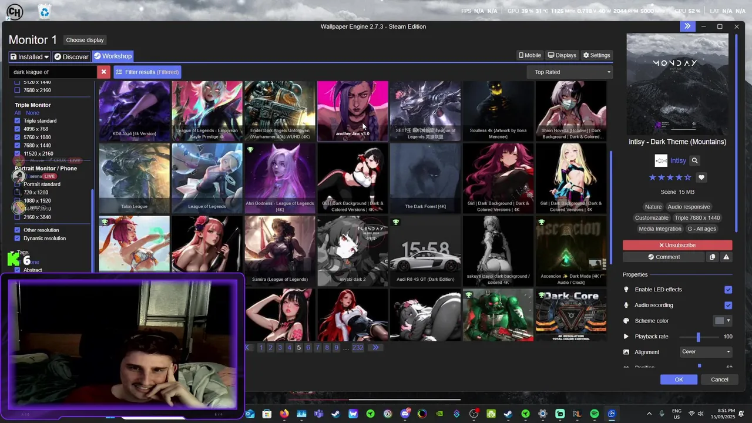The height and width of the screenshot is (423, 752).
Task: Open the Wallpaper Engine taskbar icon
Action: point(612,414)
